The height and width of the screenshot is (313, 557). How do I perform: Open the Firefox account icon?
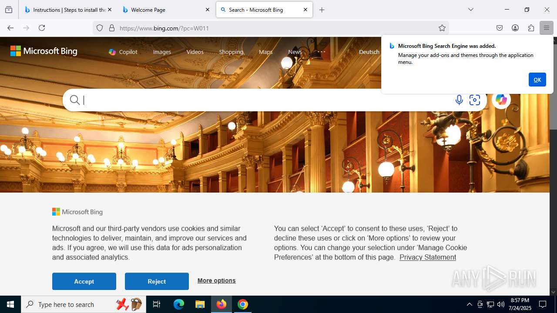(515, 28)
